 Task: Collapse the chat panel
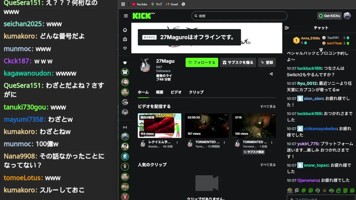[x=287, y=28]
